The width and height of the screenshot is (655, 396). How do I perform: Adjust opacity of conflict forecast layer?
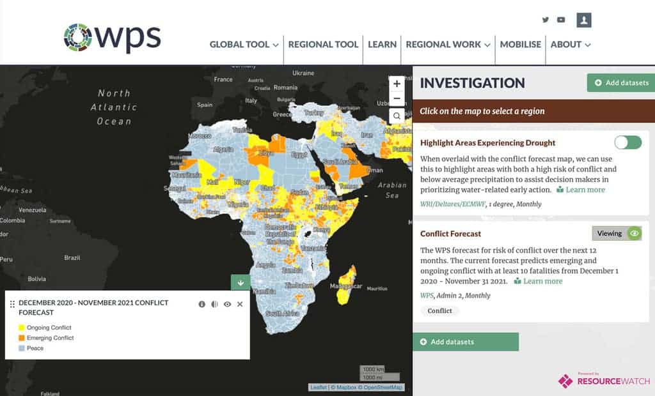[x=214, y=304]
